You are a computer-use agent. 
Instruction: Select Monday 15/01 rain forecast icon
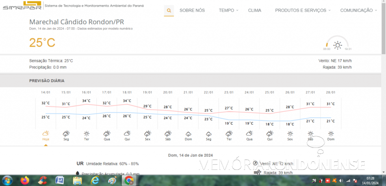66,134
